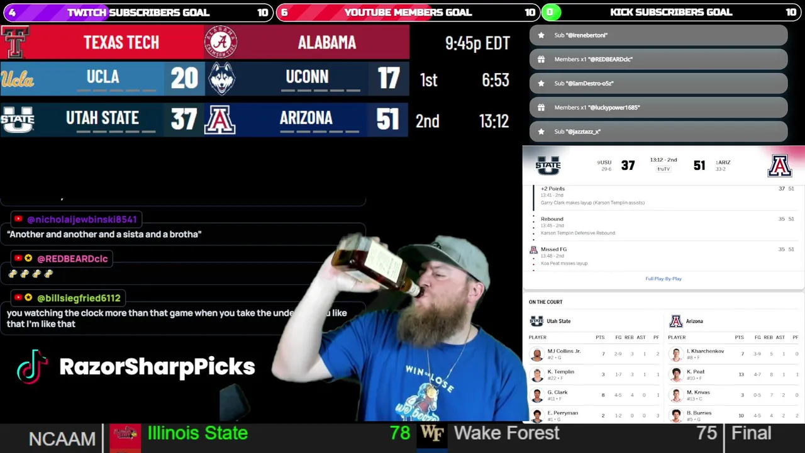Screen dimensions: 805x453
Task: Click the Alabama Crimson Tide logo
Action: pos(221,42)
